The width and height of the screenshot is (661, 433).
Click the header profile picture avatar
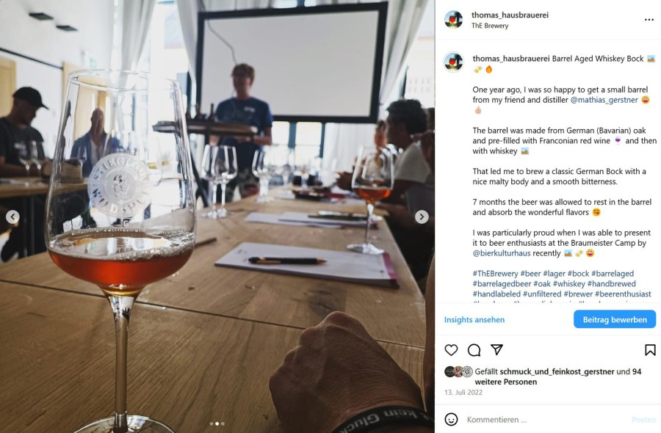(454, 20)
